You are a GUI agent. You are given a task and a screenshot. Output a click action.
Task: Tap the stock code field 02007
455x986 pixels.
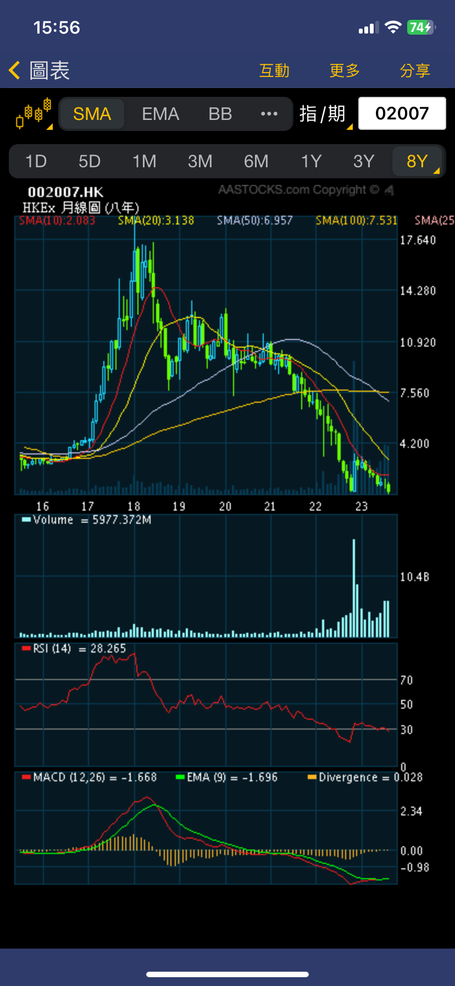click(402, 113)
